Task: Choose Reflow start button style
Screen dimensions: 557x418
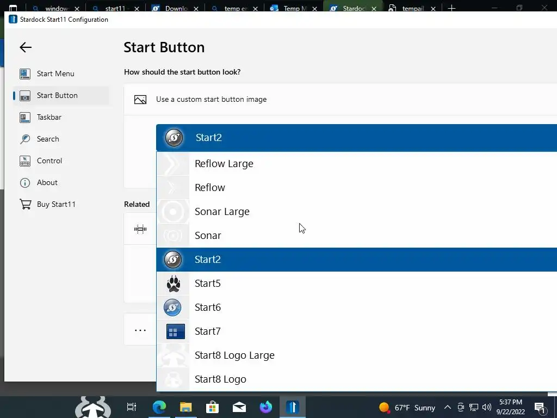Action: (357, 188)
